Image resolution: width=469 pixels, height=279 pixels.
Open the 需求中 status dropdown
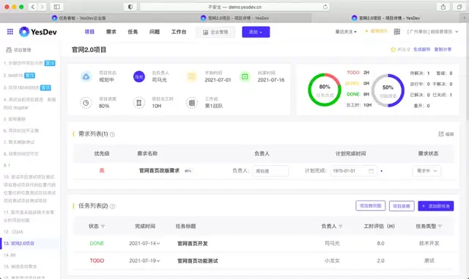point(426,171)
